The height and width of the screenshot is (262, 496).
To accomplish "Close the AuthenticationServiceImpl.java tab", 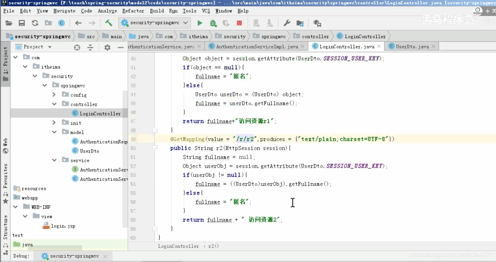I will click(303, 46).
